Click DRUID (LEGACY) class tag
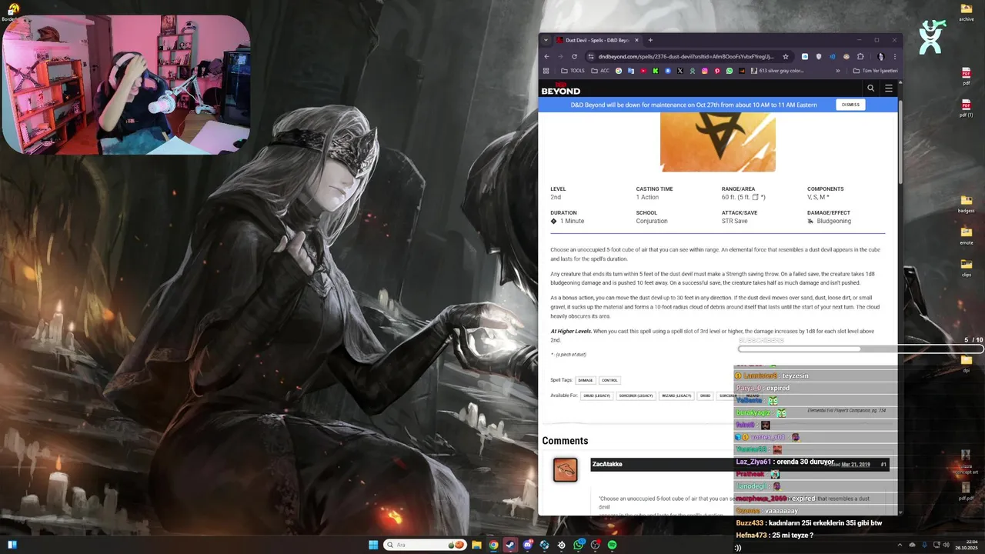 [597, 395]
